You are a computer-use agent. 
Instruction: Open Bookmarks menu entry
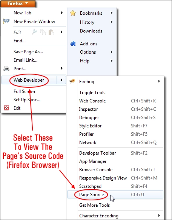(92, 13)
